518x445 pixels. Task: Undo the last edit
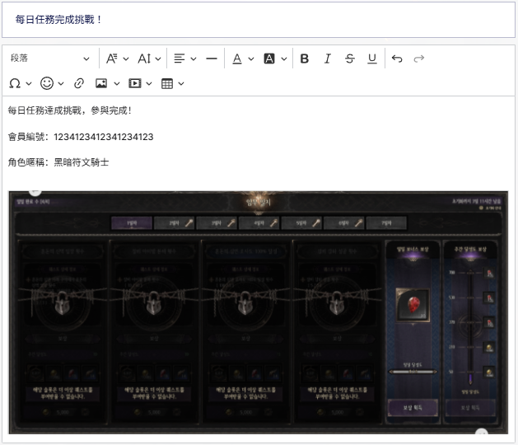point(397,59)
